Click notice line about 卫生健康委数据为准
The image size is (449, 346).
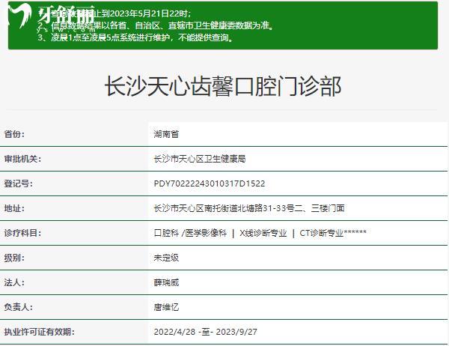(156, 25)
